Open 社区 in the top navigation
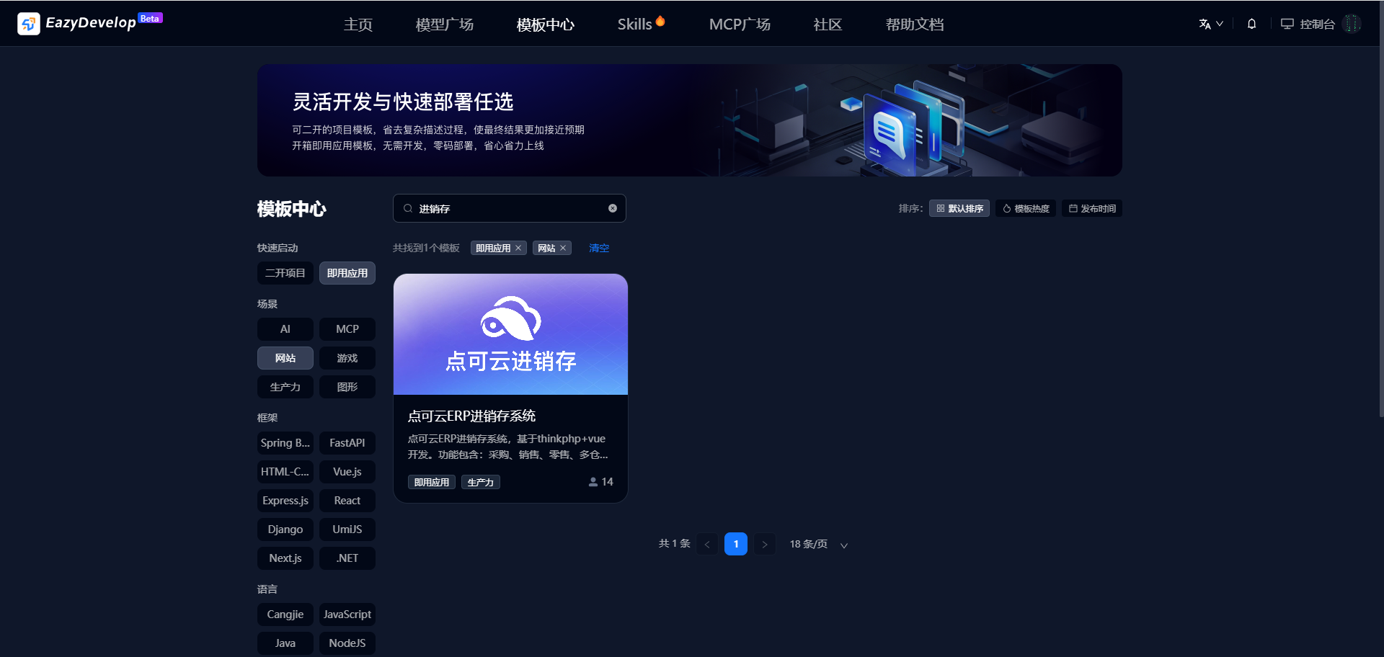Screen dimensions: 1384x657 pyautogui.click(x=828, y=24)
